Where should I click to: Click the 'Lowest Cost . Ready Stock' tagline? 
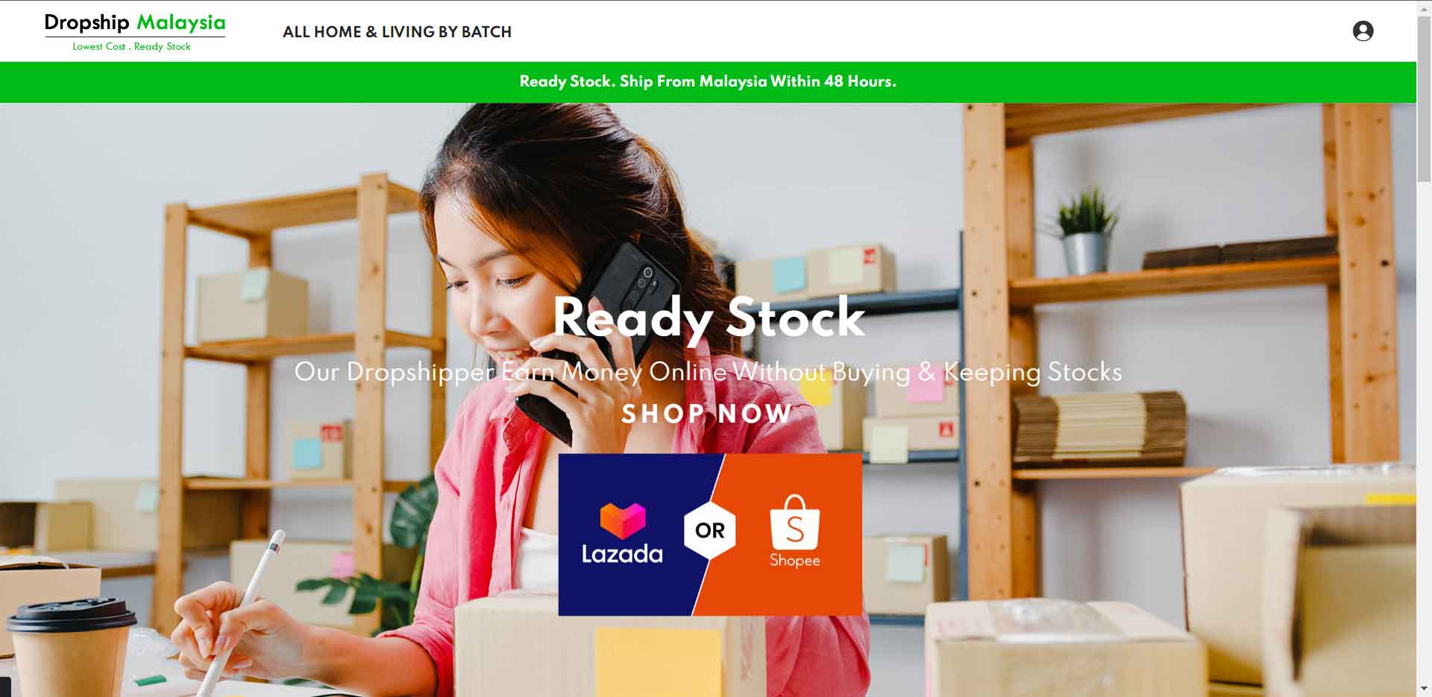(x=131, y=46)
